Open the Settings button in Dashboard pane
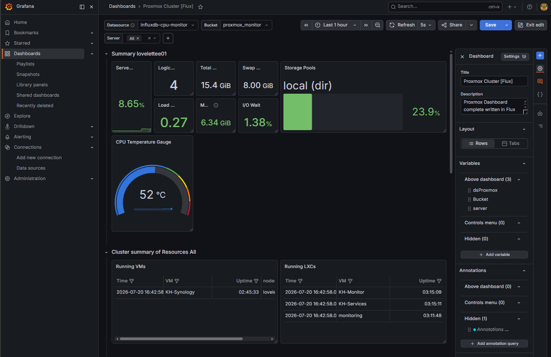Viewport: 551px width, 357px height. (515, 56)
